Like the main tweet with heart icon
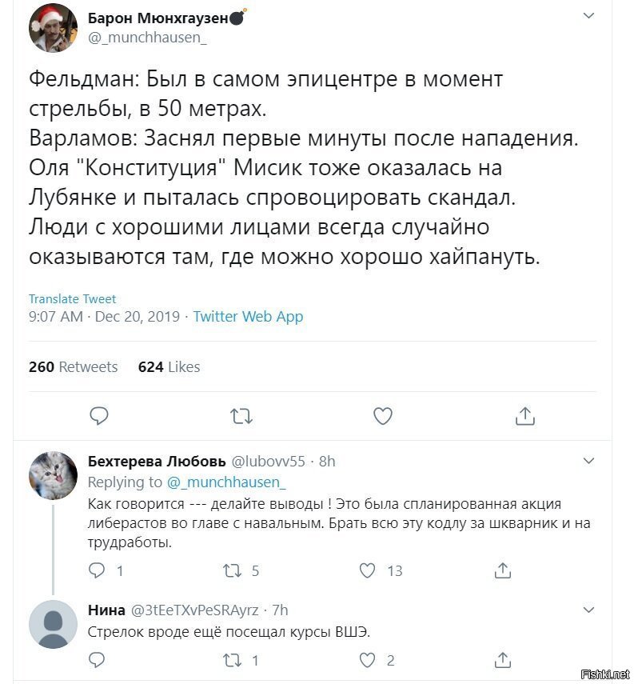 pyautogui.click(x=383, y=416)
